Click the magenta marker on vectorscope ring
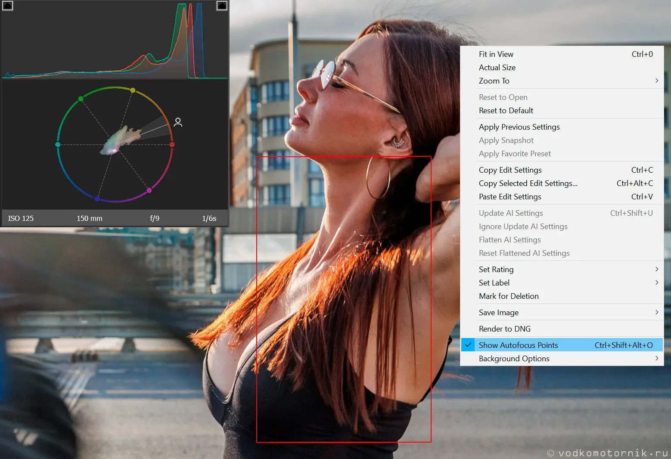 pyautogui.click(x=149, y=190)
